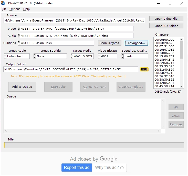
Task: Click the Up button beside Queue
Action: 176,107
